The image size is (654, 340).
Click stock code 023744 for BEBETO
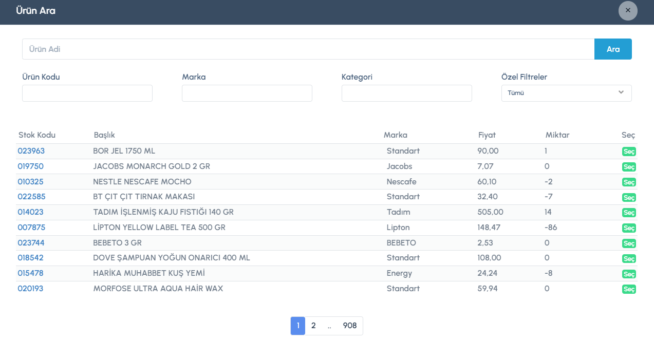pyautogui.click(x=31, y=242)
